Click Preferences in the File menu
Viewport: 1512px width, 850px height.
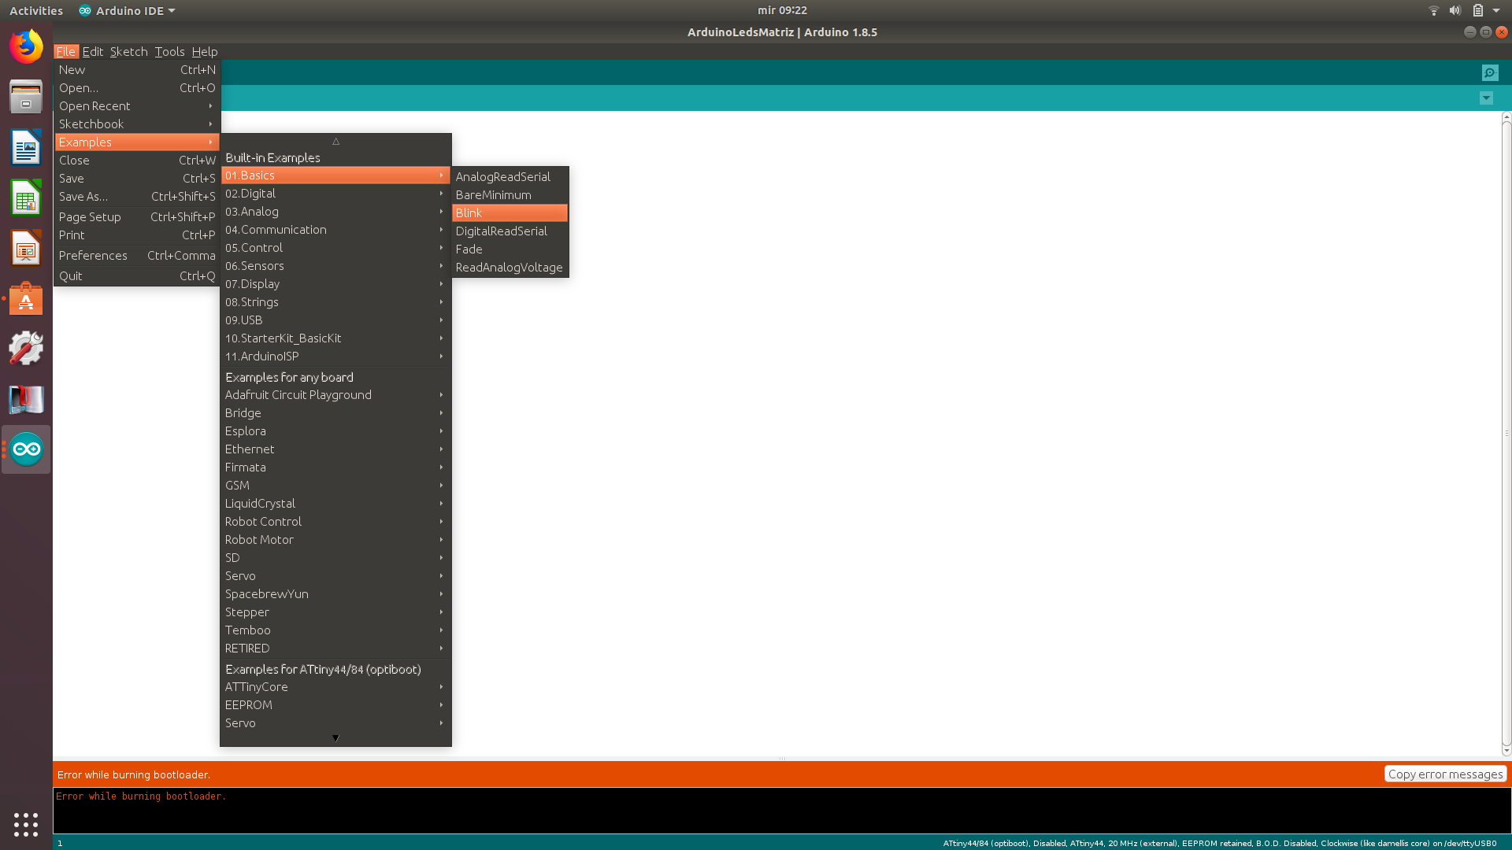(x=93, y=256)
